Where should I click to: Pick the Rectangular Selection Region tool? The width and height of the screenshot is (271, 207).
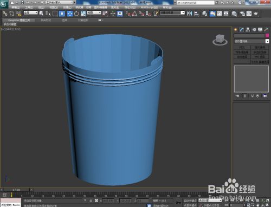55,14
